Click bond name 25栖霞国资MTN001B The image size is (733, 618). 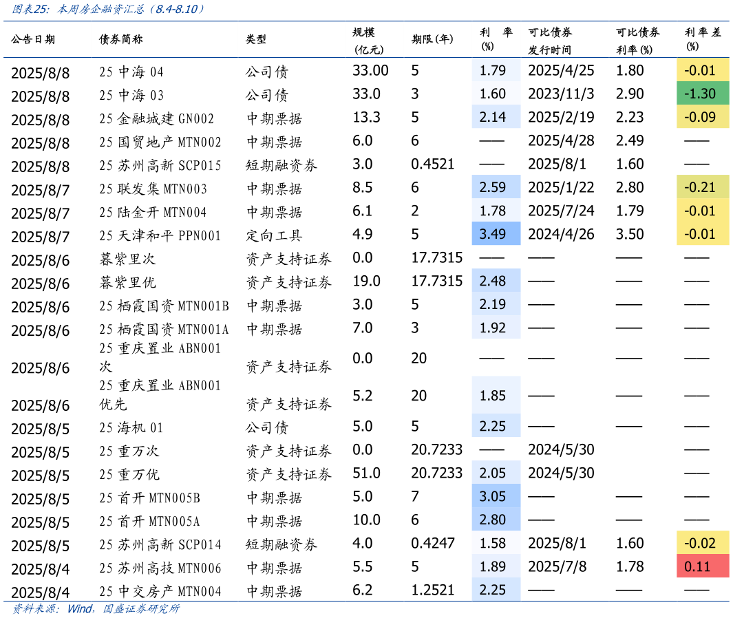[x=164, y=306]
